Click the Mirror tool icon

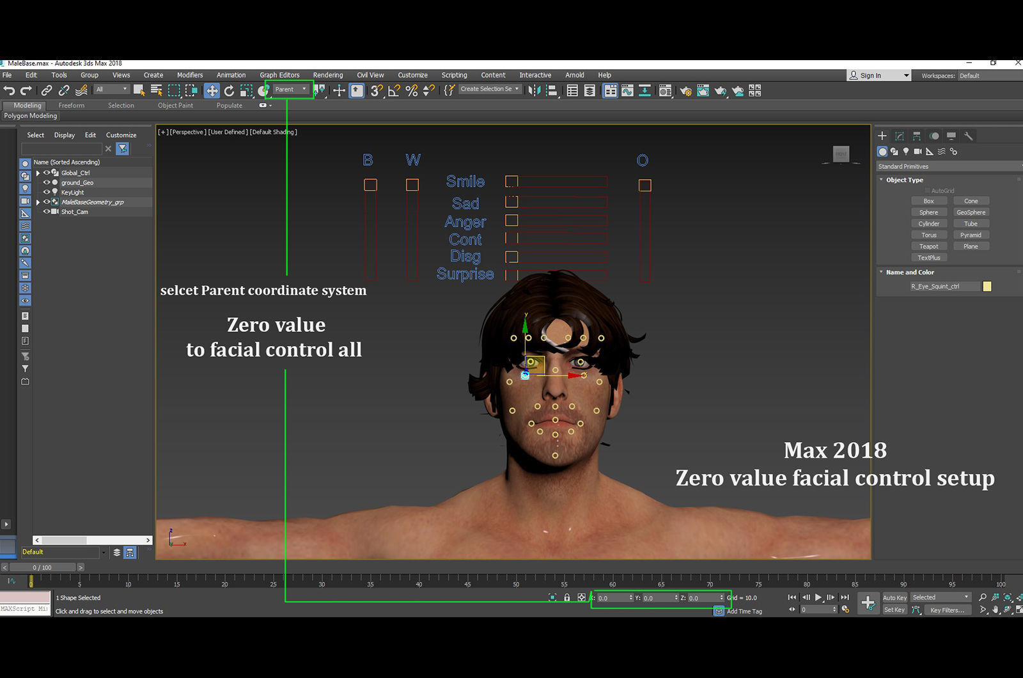pos(535,91)
